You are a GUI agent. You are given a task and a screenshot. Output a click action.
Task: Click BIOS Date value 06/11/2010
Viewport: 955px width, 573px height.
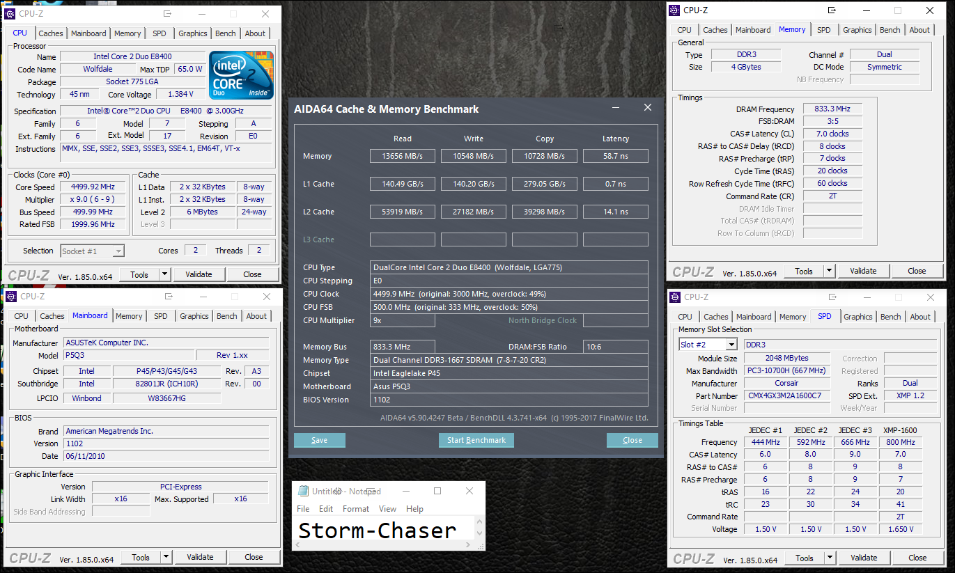166,456
